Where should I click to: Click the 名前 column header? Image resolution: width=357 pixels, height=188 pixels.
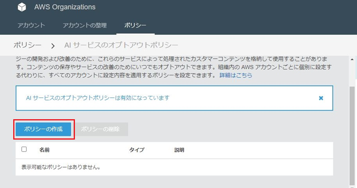tap(44, 150)
